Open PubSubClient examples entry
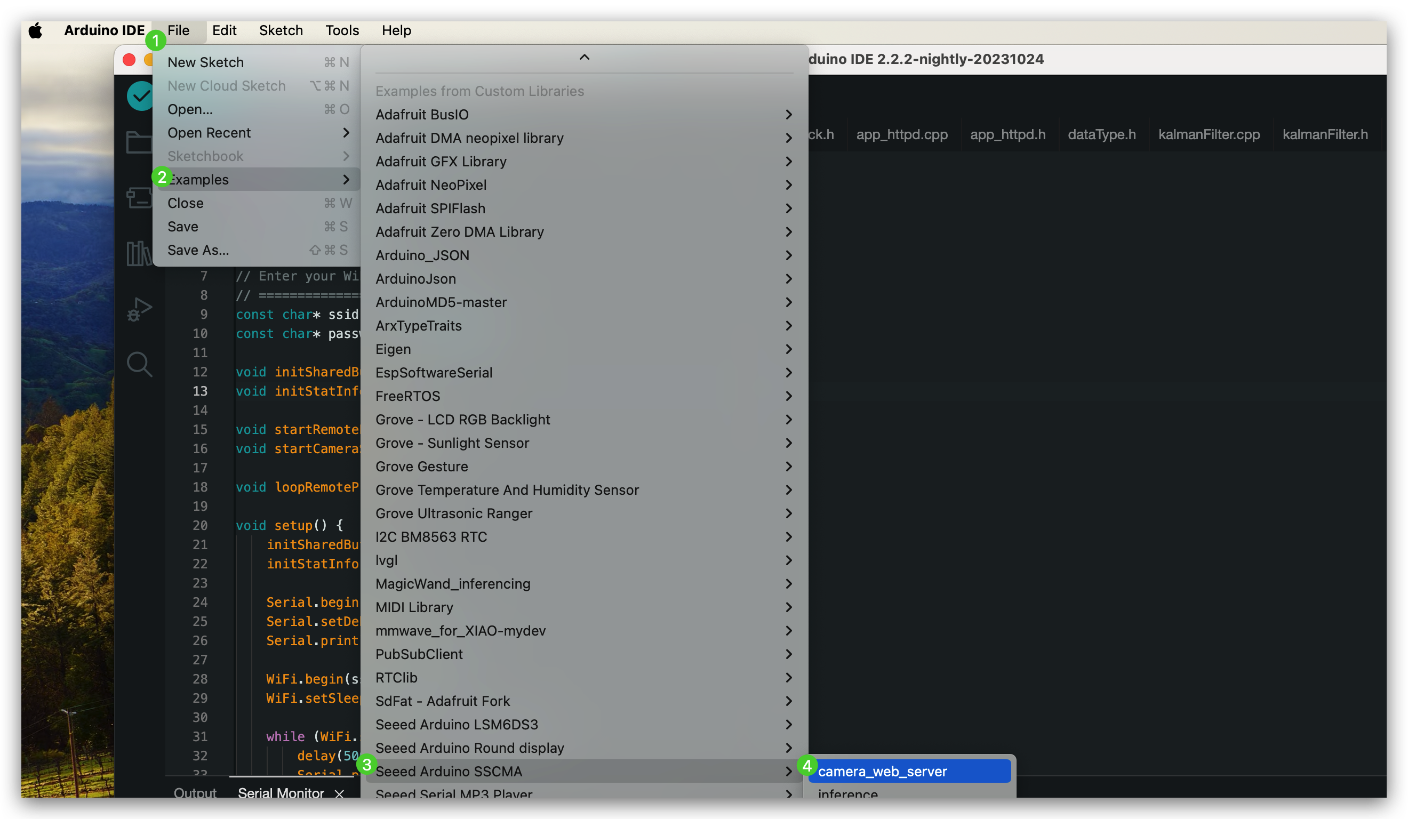 click(584, 654)
